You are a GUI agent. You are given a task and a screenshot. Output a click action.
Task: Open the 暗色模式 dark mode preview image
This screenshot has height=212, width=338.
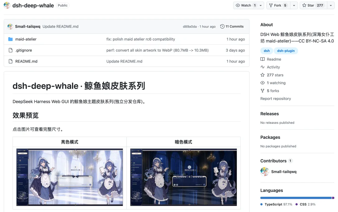183,177
